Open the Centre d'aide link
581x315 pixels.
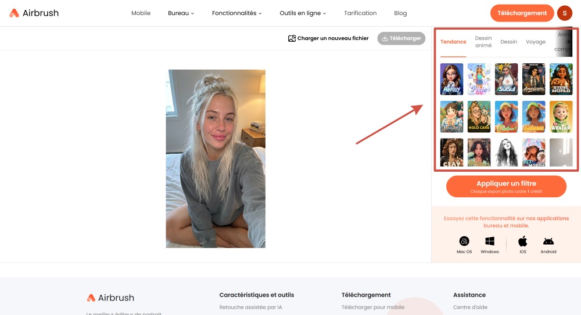(x=470, y=307)
